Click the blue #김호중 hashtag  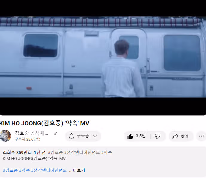click(x=10, y=171)
